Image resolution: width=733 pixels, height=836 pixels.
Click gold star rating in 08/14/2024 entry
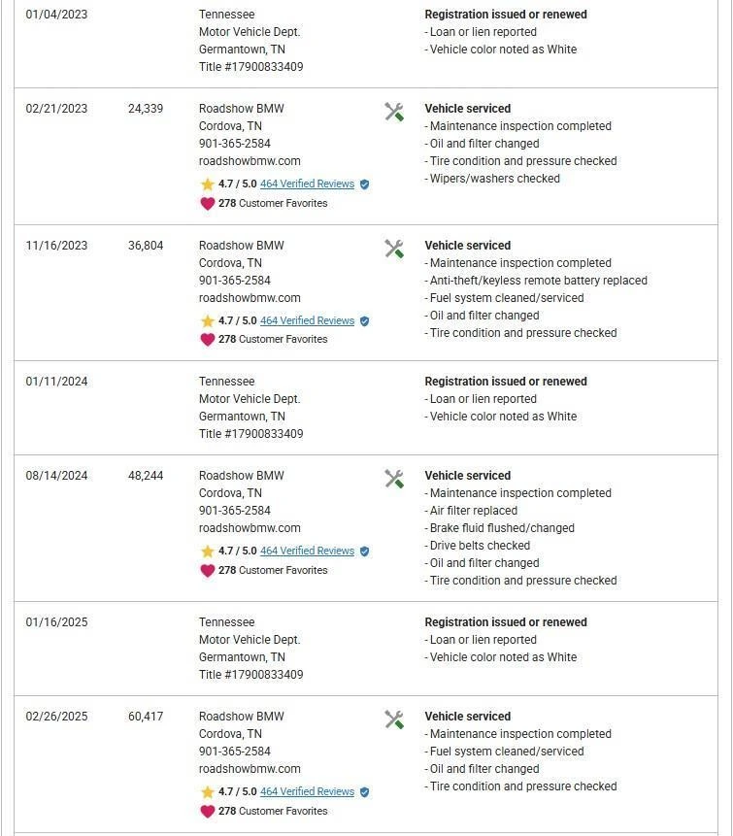[207, 552]
